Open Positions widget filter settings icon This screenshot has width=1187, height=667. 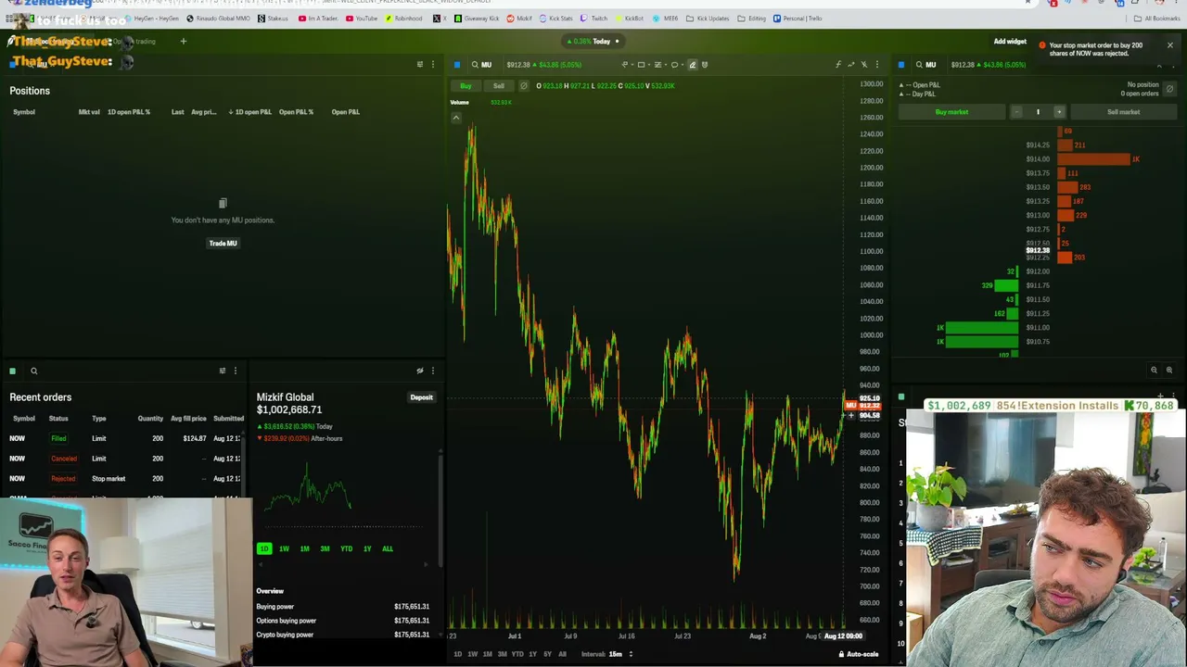[x=420, y=65]
